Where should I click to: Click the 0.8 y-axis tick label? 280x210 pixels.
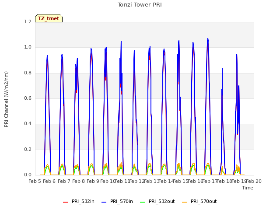click(28, 73)
